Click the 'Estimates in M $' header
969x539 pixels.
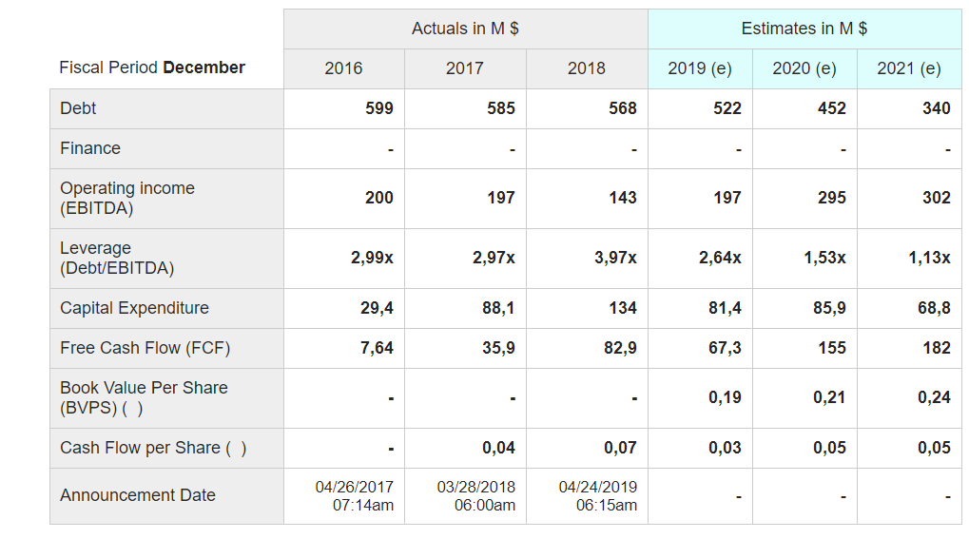804,29
